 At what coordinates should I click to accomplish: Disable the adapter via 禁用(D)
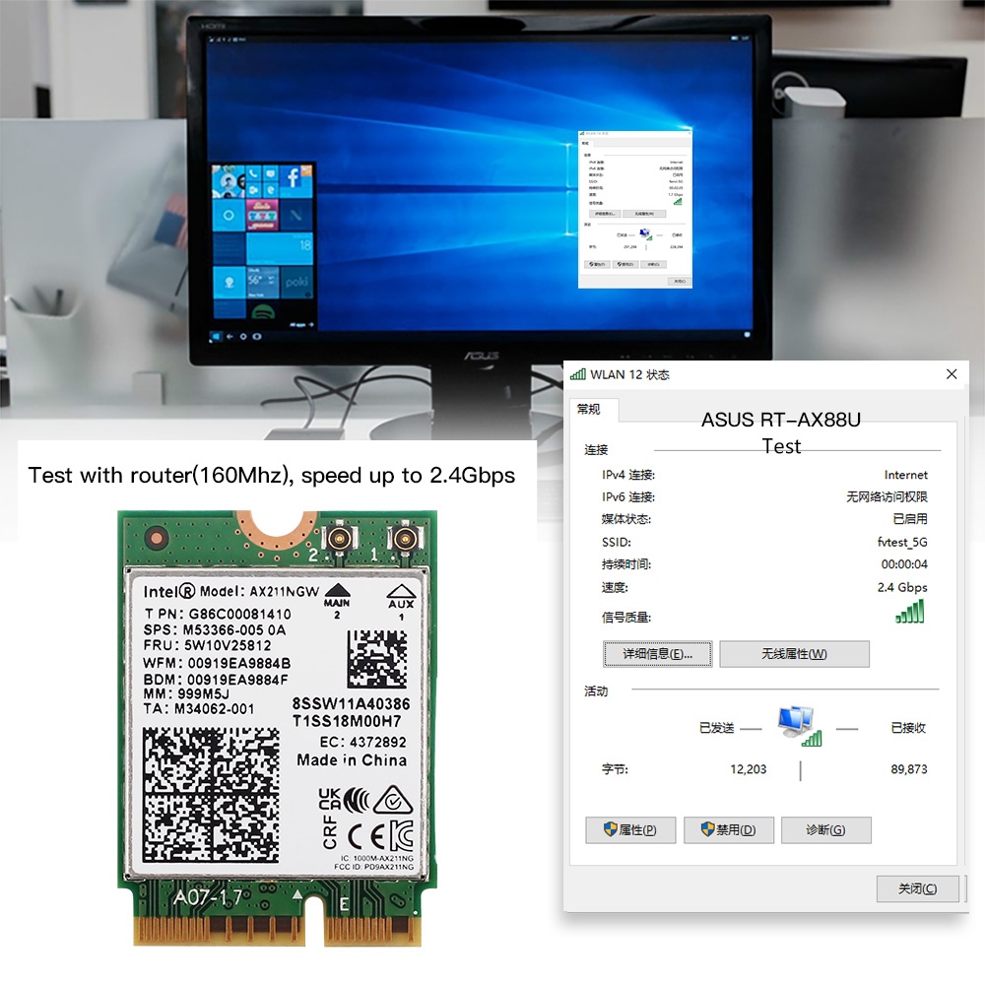tap(728, 829)
